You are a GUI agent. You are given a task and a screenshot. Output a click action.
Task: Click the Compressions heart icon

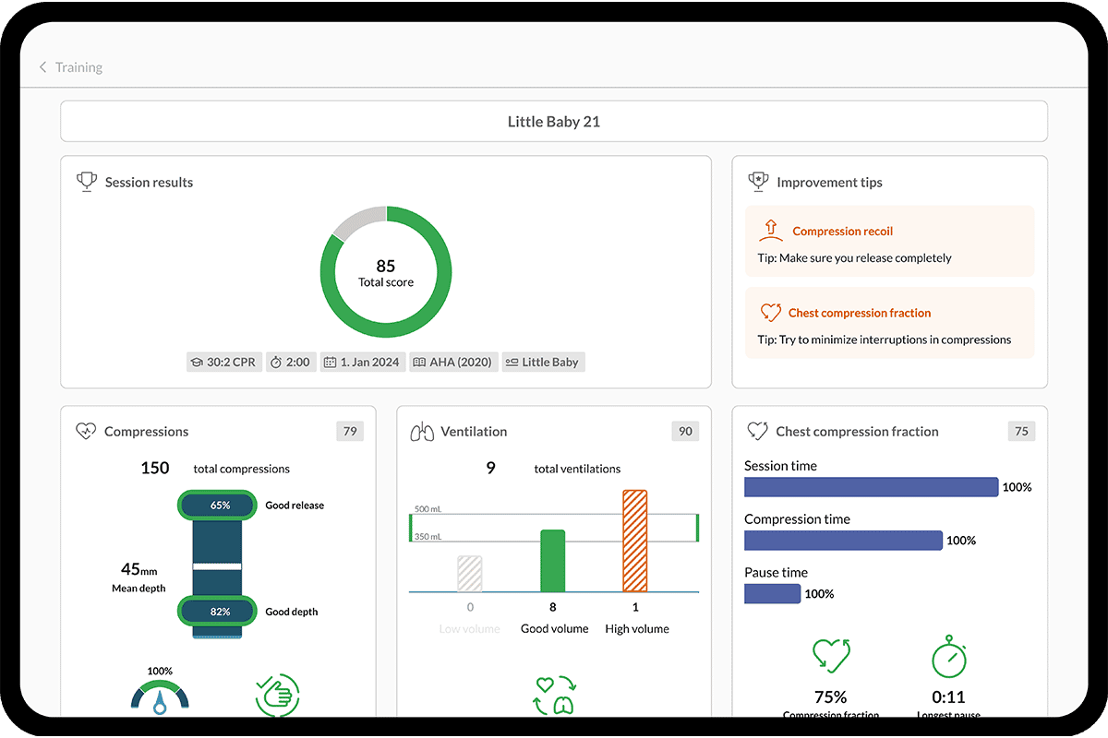coord(86,431)
